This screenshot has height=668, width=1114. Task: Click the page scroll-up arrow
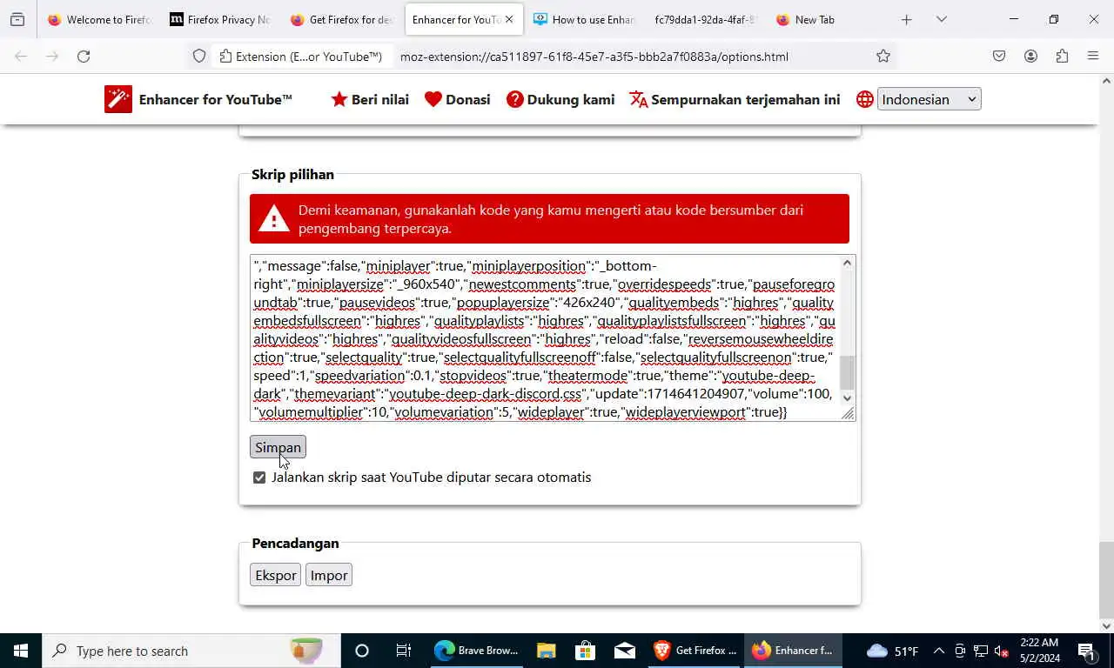(1106, 81)
